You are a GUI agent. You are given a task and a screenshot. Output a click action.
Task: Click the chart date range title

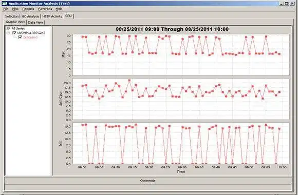pyautogui.click(x=172, y=29)
